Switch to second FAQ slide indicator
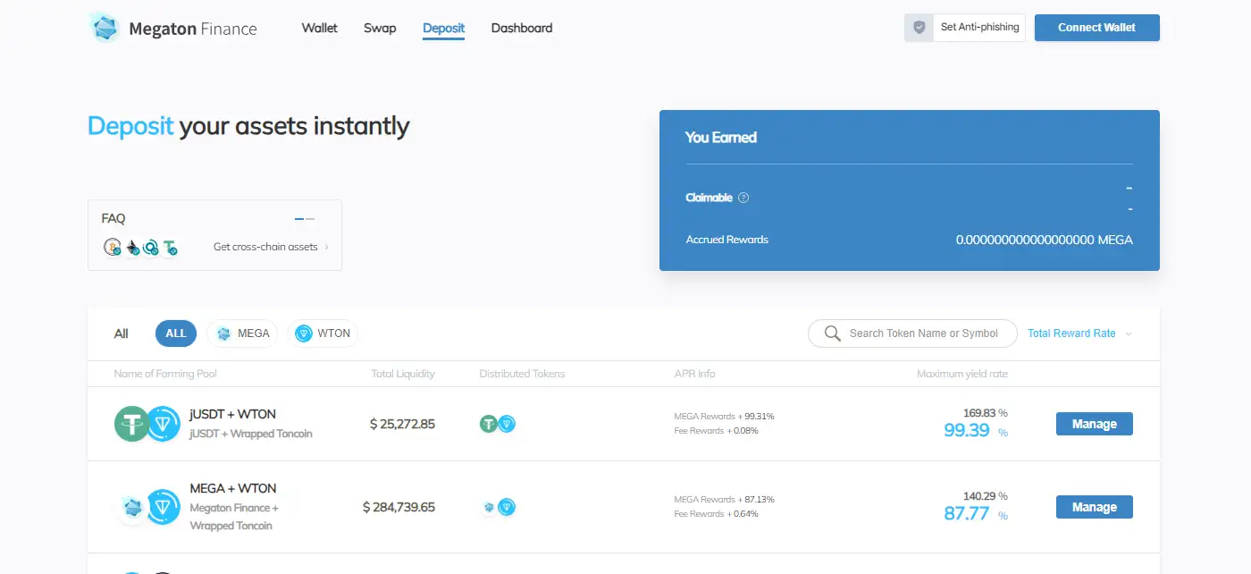 310,218
